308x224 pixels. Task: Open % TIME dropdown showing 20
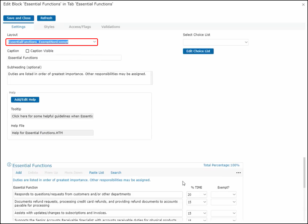(197, 195)
